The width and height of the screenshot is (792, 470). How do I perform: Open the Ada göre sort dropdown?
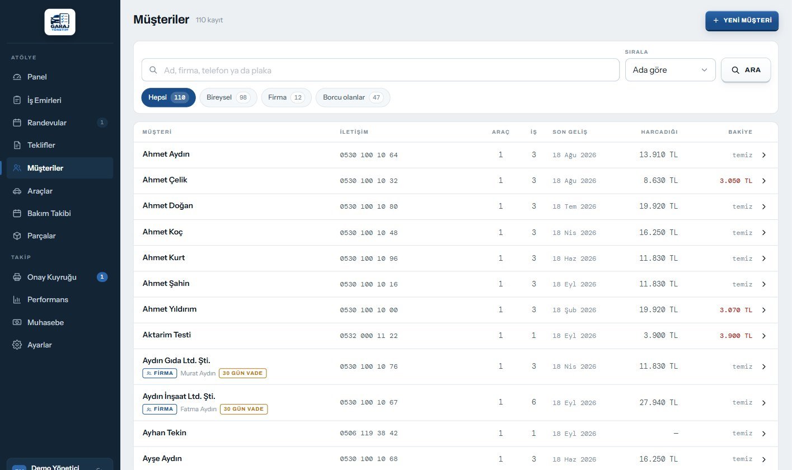[671, 70]
